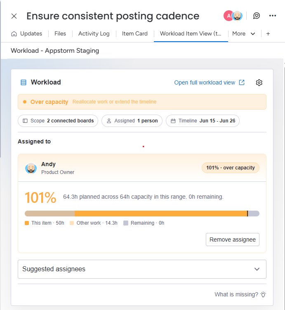Expand the Suggested assignees section
This screenshot has width=285, height=310.
click(x=142, y=269)
